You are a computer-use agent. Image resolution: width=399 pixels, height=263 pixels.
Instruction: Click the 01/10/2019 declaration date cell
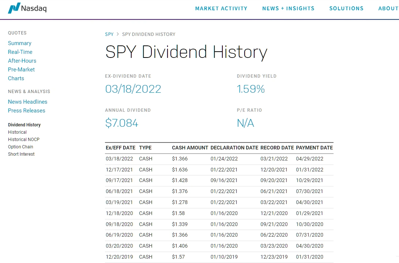tap(224, 257)
